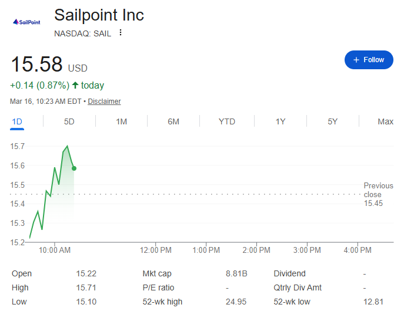Click the chart peak near 15.7
The width and height of the screenshot is (404, 318).
(x=67, y=146)
